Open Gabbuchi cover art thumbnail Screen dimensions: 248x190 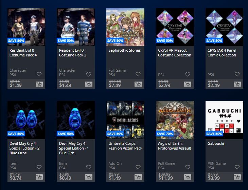[x=224, y=120]
